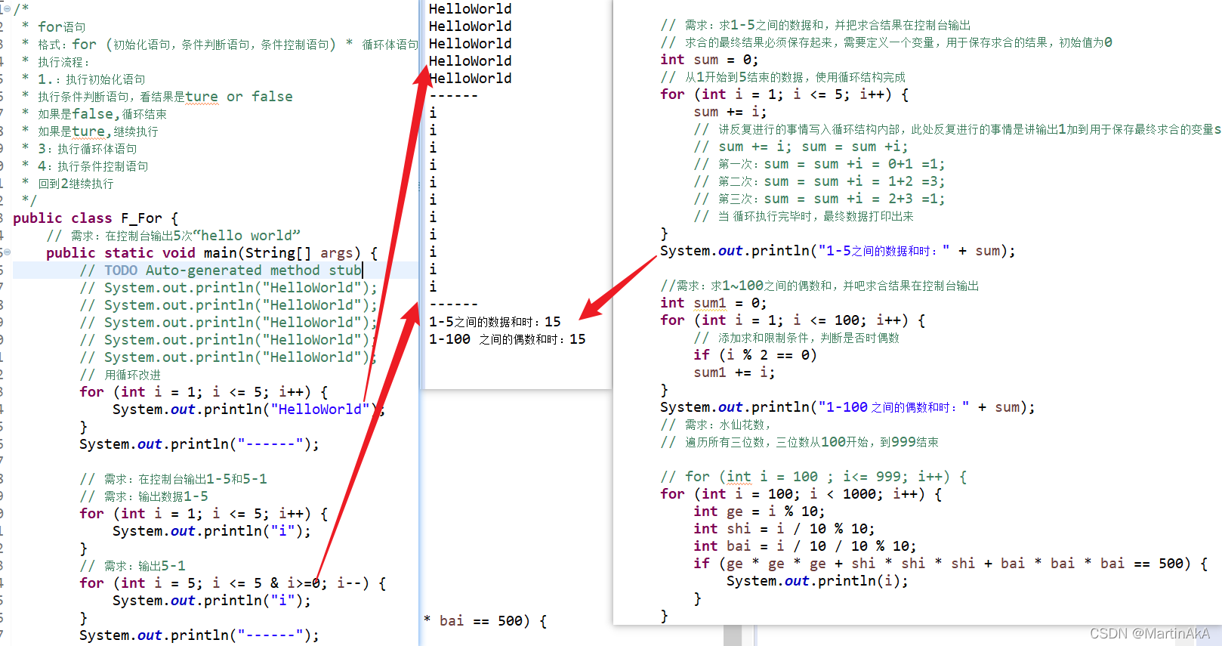Screen dimensions: 1222x646
Task: Click the '如果是false,循环结束' comment line
Action: pyautogui.click(x=94, y=114)
